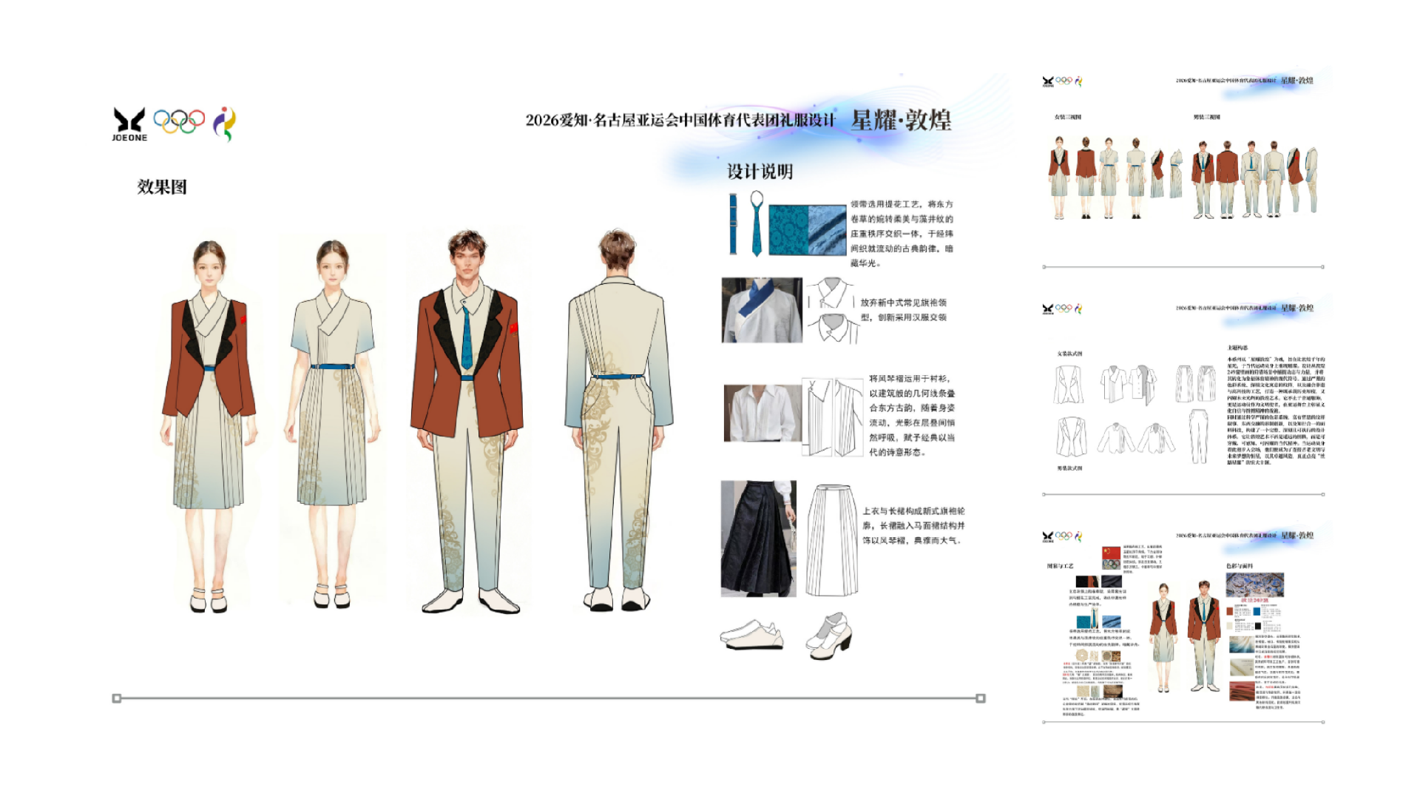Image resolution: width=1420 pixels, height=799 pixels.
Task: Click the pleated skirt line sketch
Action: [x=832, y=540]
